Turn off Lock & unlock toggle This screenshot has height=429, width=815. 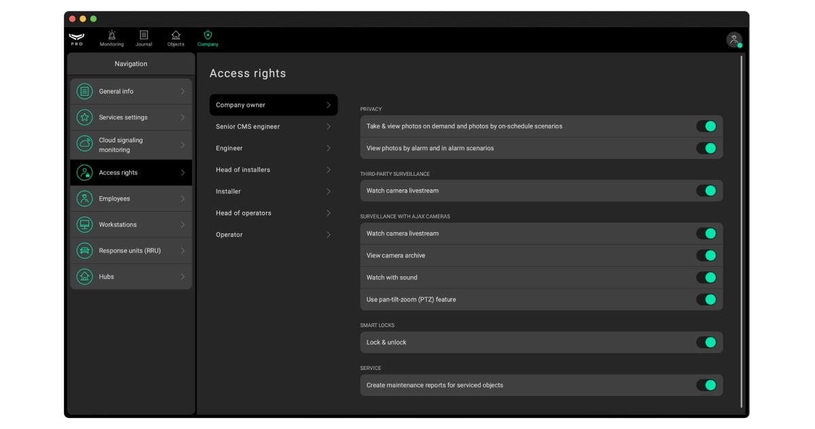706,342
